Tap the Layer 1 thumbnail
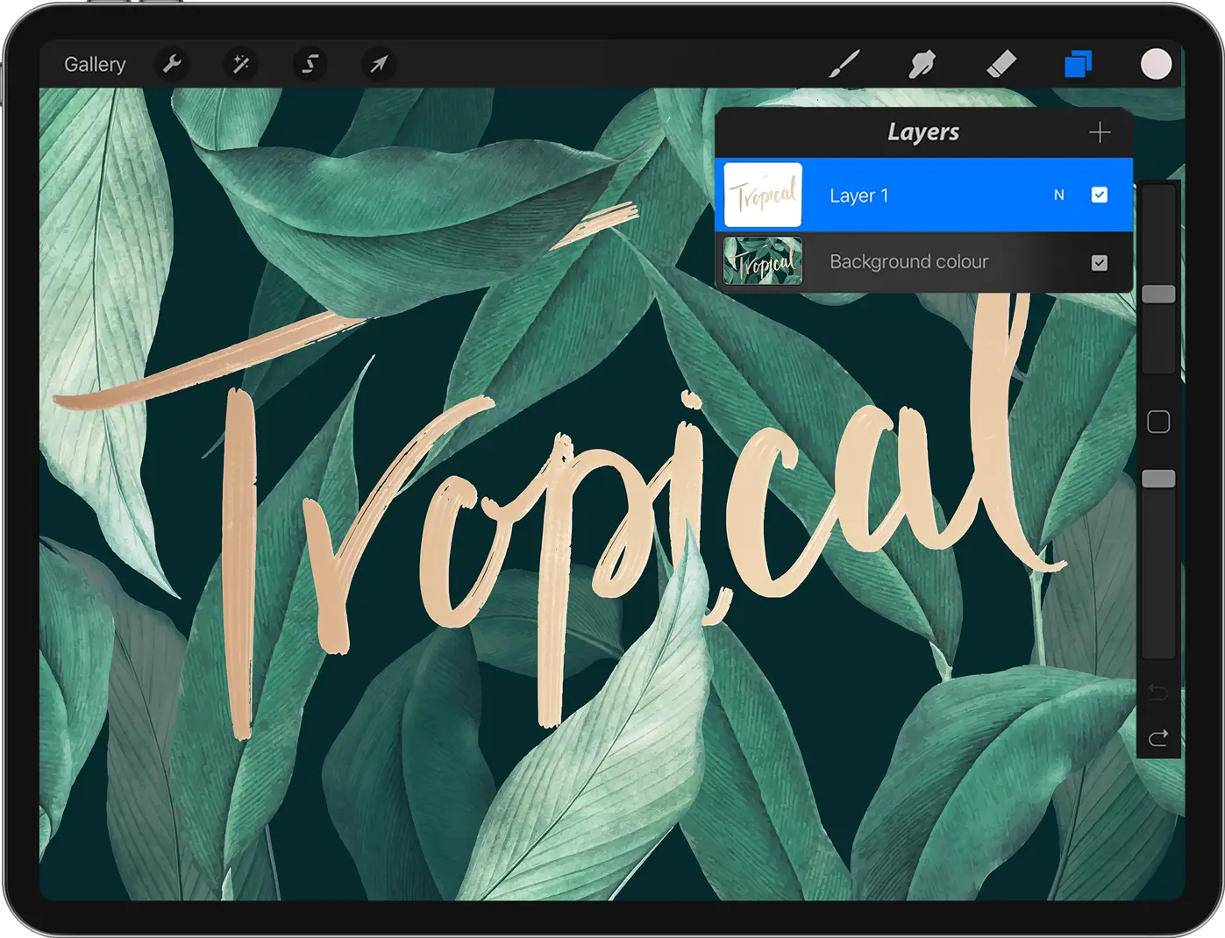Image resolution: width=1225 pixels, height=938 pixels. click(x=762, y=195)
